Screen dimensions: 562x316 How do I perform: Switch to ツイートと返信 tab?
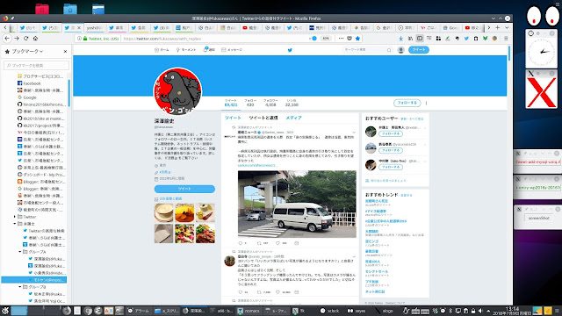click(263, 118)
